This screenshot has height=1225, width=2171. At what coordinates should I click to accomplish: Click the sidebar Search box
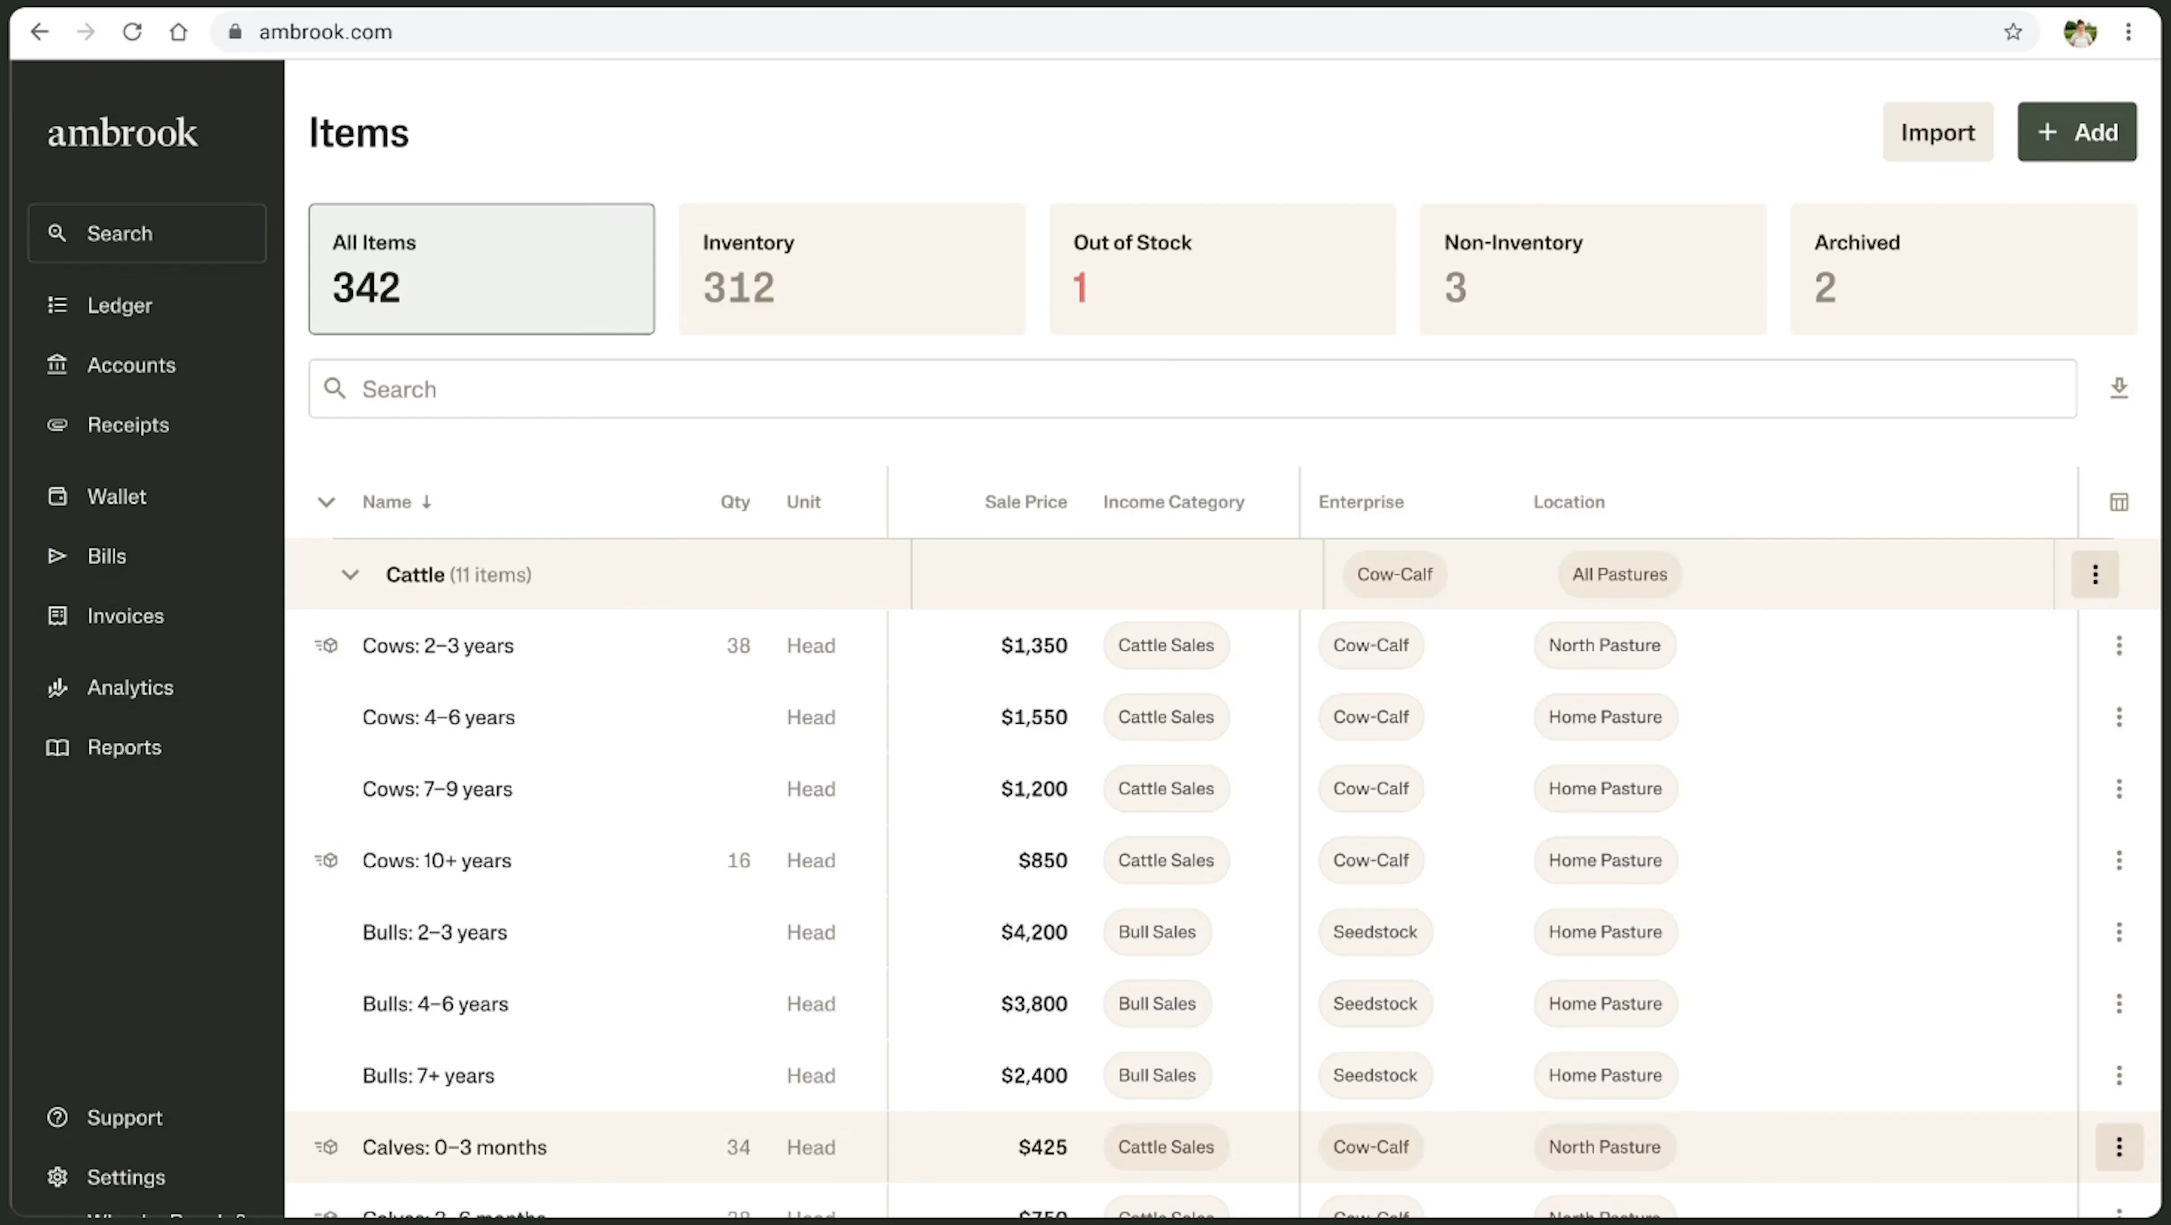[x=146, y=233]
